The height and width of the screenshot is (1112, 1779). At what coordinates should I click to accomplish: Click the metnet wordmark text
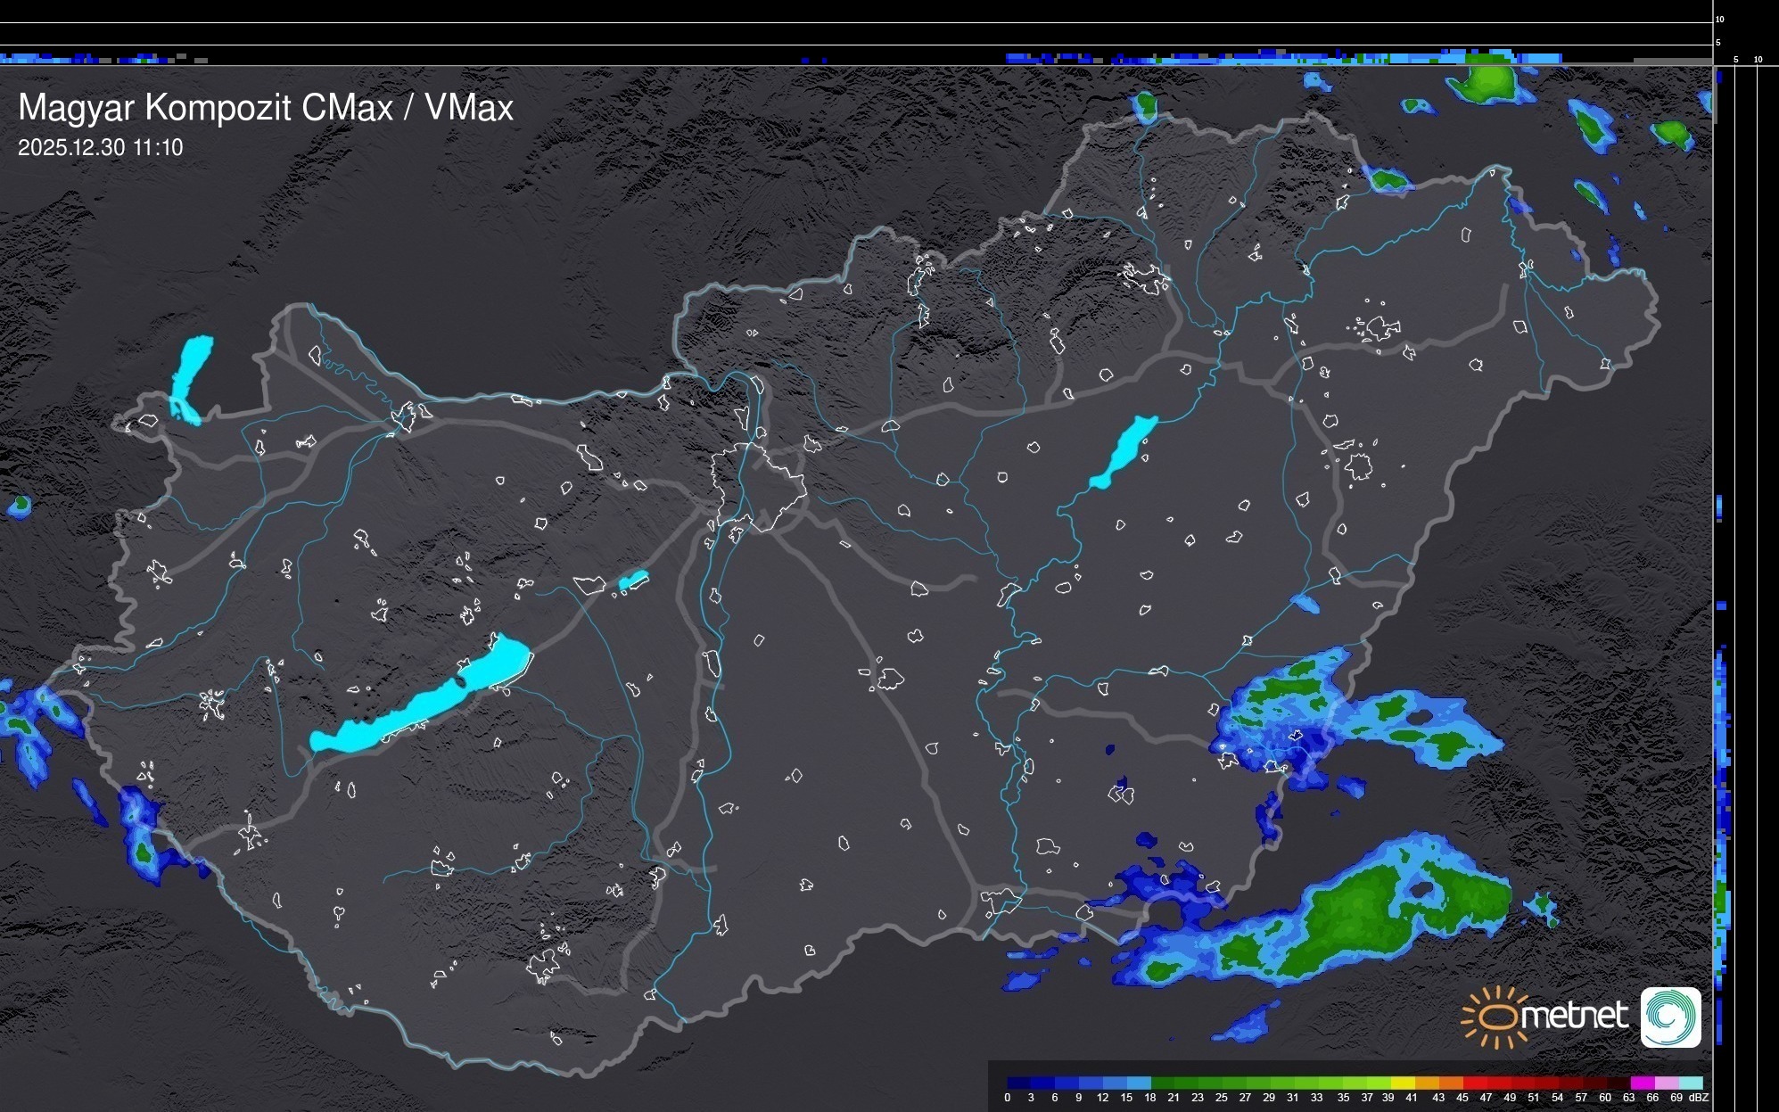1574,1017
